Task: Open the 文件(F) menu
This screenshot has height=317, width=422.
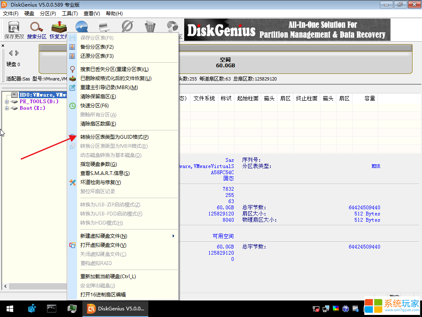Action: coord(11,14)
